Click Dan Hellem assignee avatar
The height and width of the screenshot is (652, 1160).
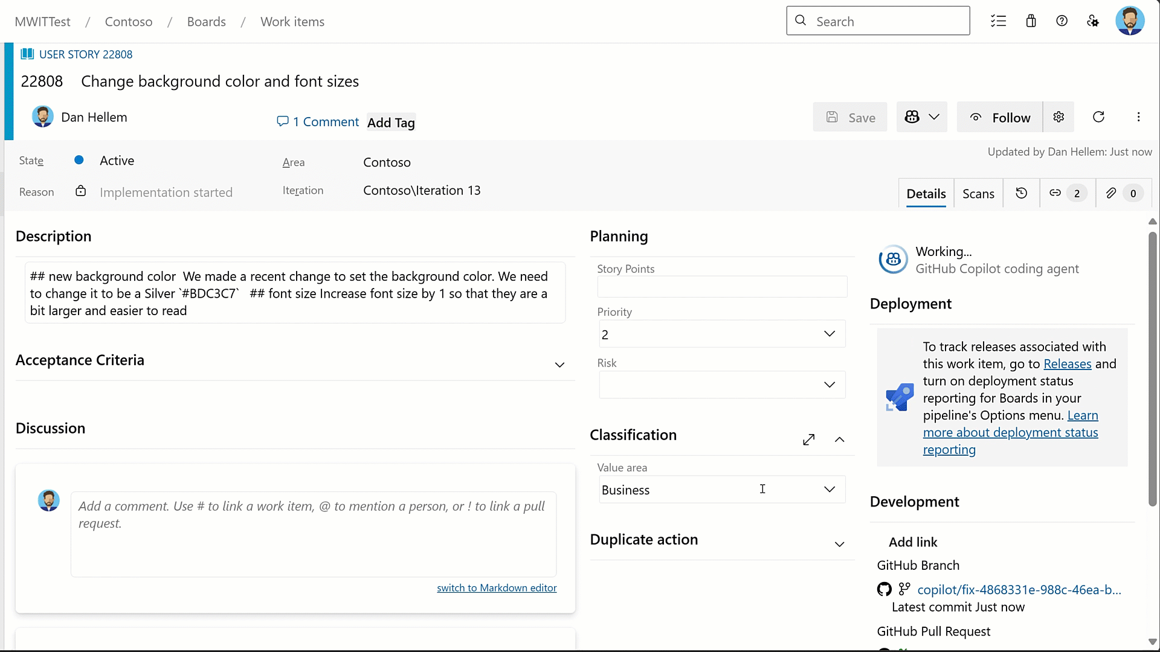(43, 117)
